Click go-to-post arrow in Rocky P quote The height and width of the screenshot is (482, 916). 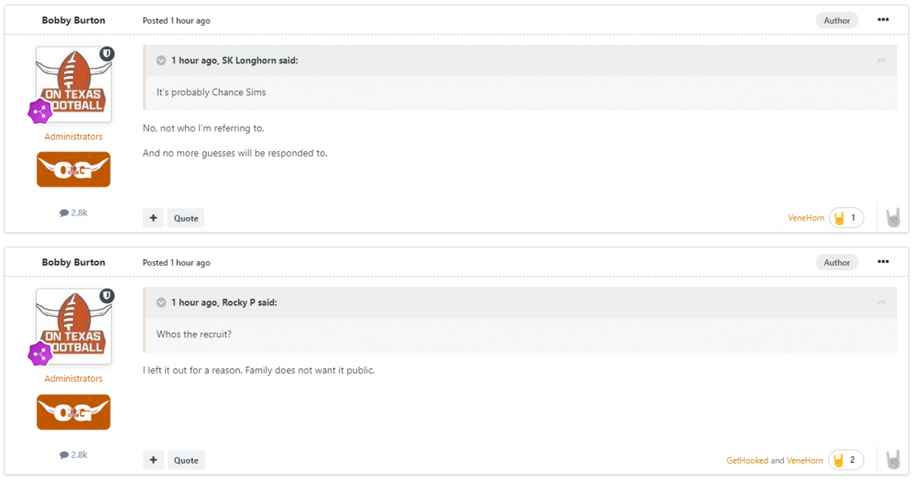click(x=881, y=302)
